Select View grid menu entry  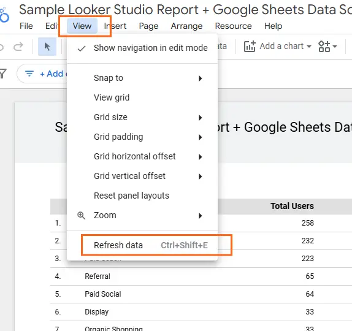tap(142, 97)
